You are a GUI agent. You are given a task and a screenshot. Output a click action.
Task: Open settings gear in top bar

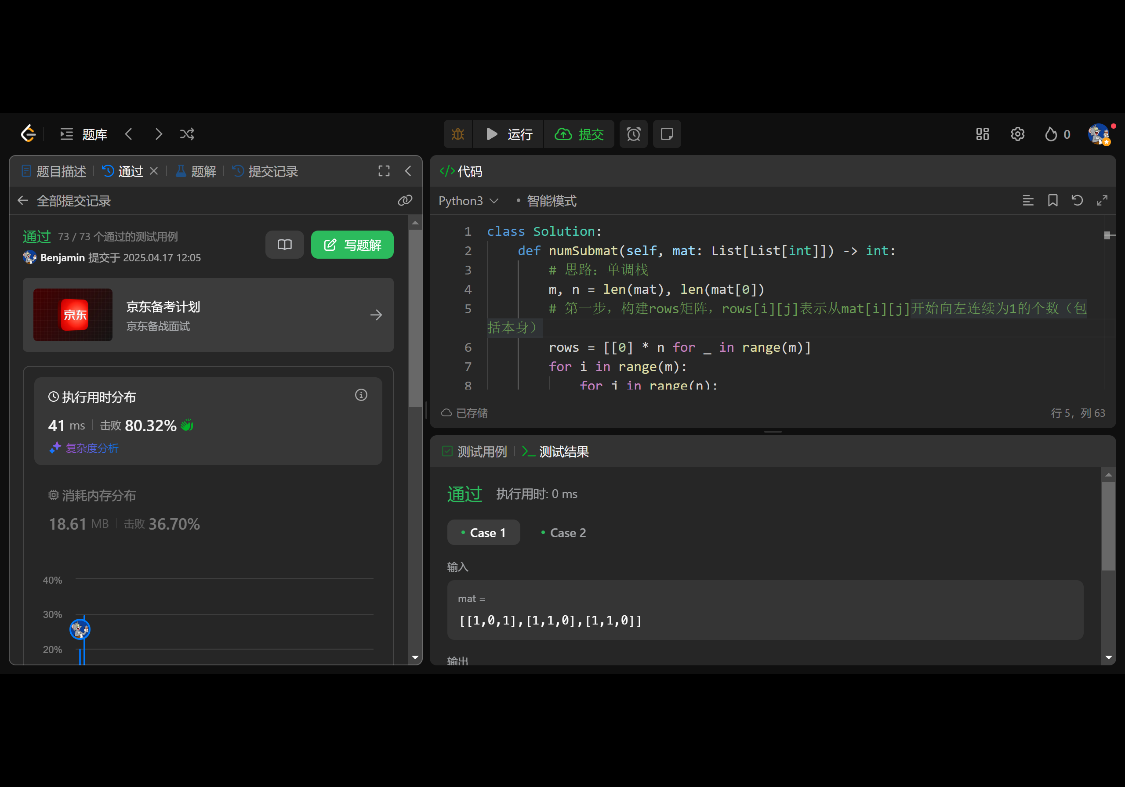click(x=1017, y=134)
